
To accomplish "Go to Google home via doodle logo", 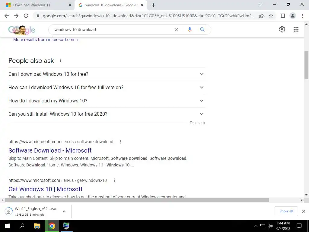I will 22,30.
